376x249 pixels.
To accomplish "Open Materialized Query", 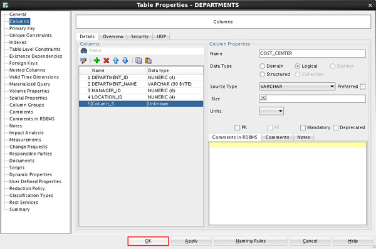I will point(29,84).
